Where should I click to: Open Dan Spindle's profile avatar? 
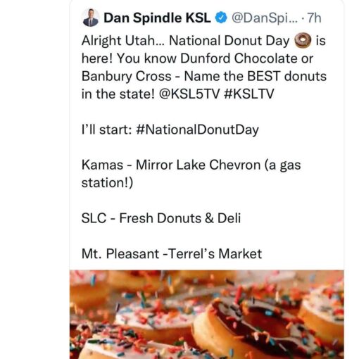(x=91, y=18)
